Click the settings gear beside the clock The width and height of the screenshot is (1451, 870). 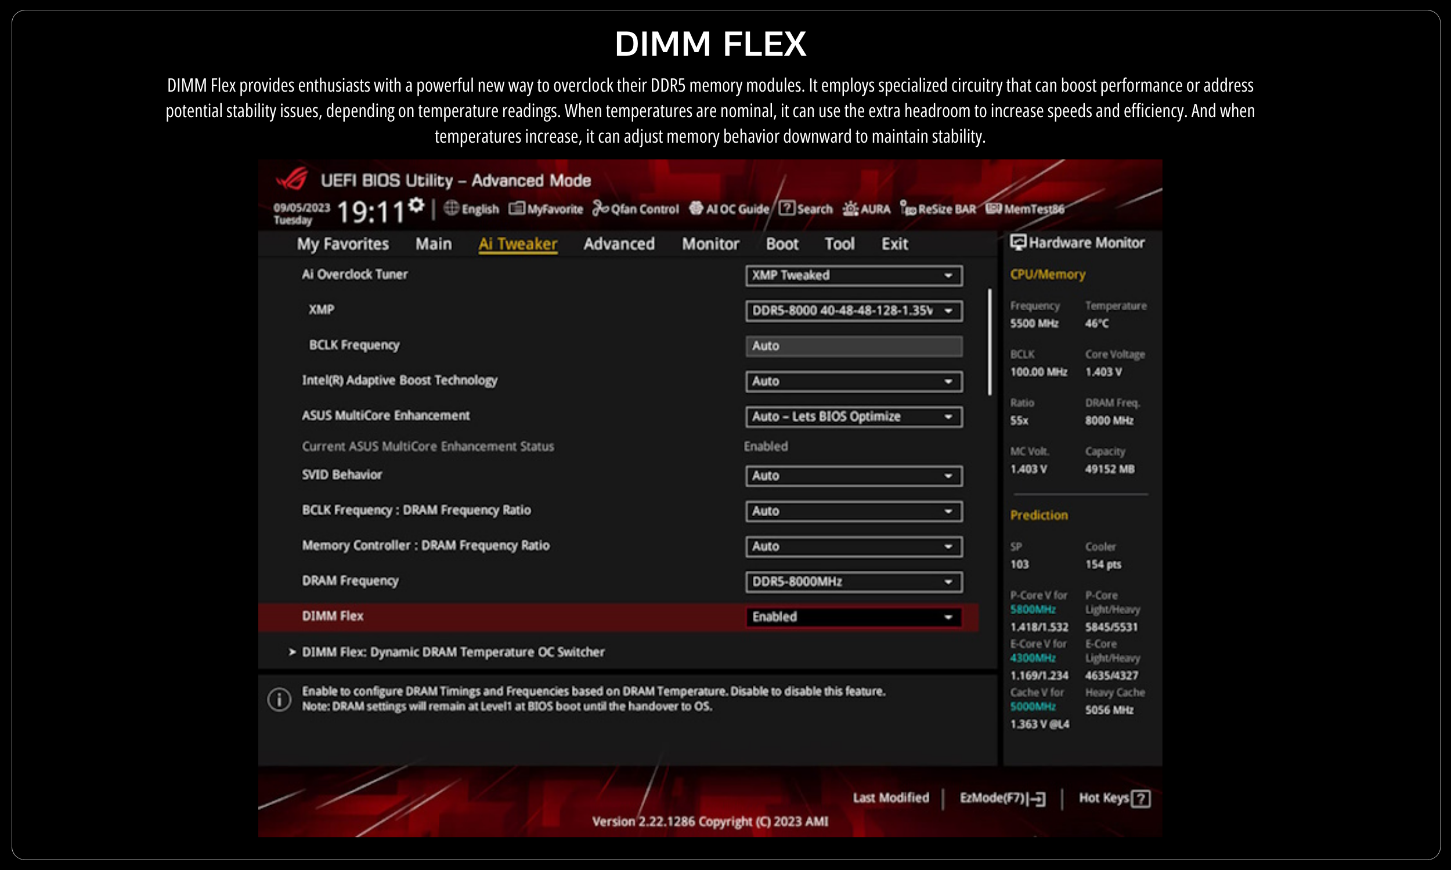tap(416, 205)
